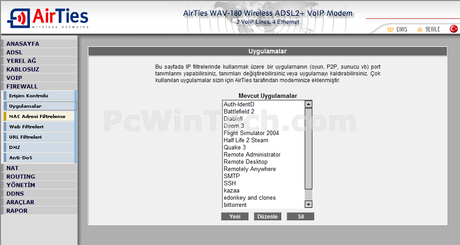This screenshot has height=245, width=460.
Task: Open MAC Adresi Filtreleme page
Action: click(x=40, y=116)
